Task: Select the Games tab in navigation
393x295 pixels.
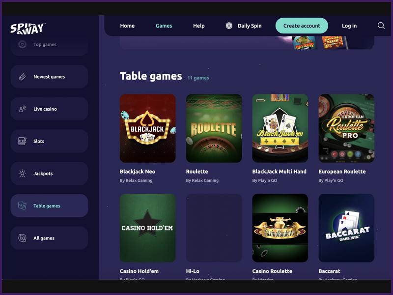Action: 164,26
